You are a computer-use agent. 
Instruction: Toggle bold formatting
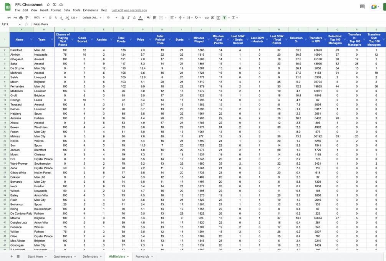click(x=123, y=18)
